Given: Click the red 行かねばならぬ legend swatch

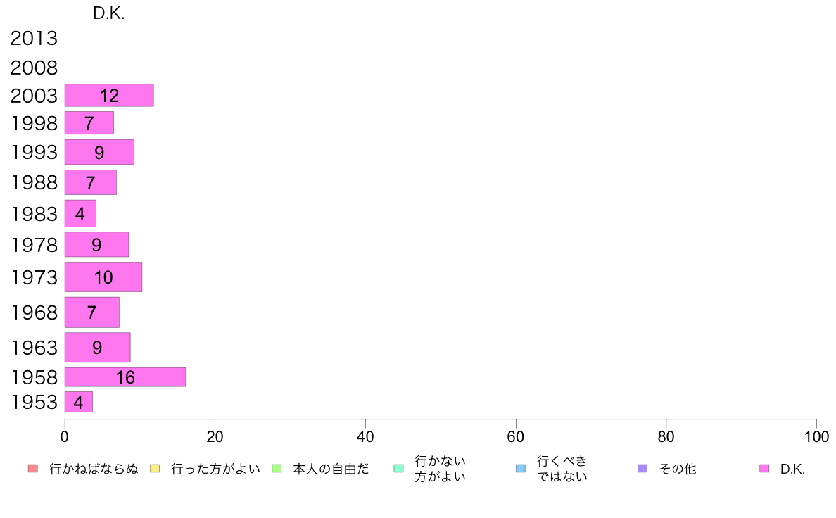Looking at the screenshot, I should point(33,469).
